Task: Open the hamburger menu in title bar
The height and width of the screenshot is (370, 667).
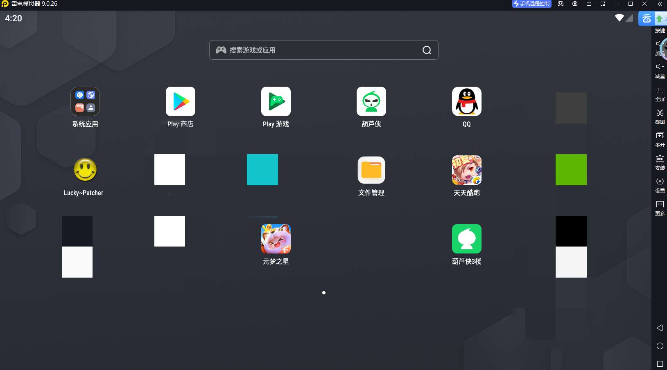Action: click(589, 4)
